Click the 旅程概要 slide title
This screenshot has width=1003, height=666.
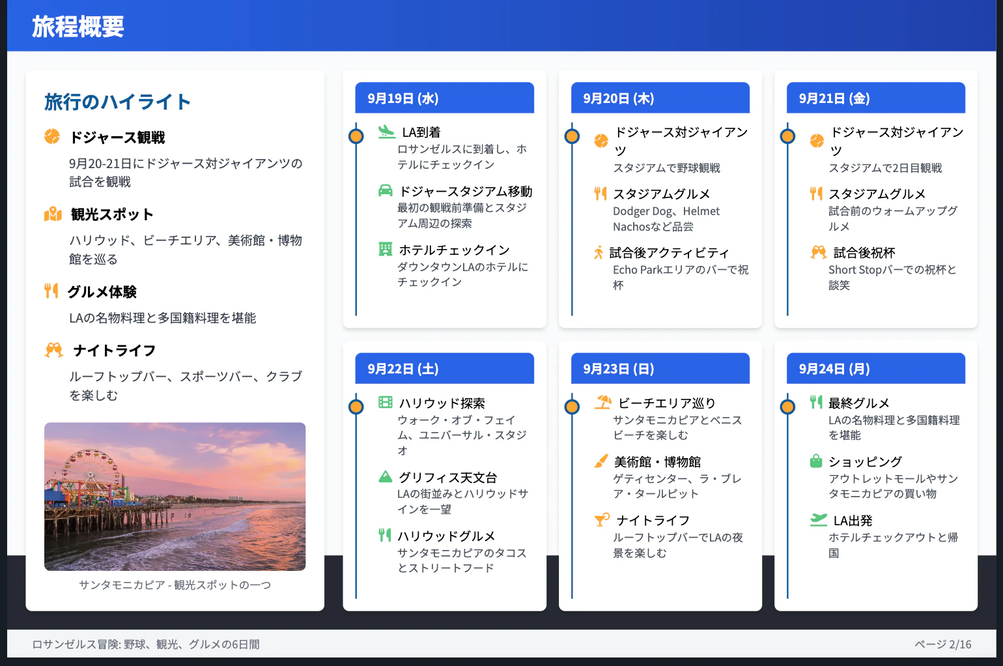click(x=78, y=27)
